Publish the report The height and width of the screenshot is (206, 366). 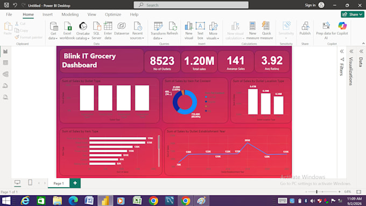click(305, 29)
